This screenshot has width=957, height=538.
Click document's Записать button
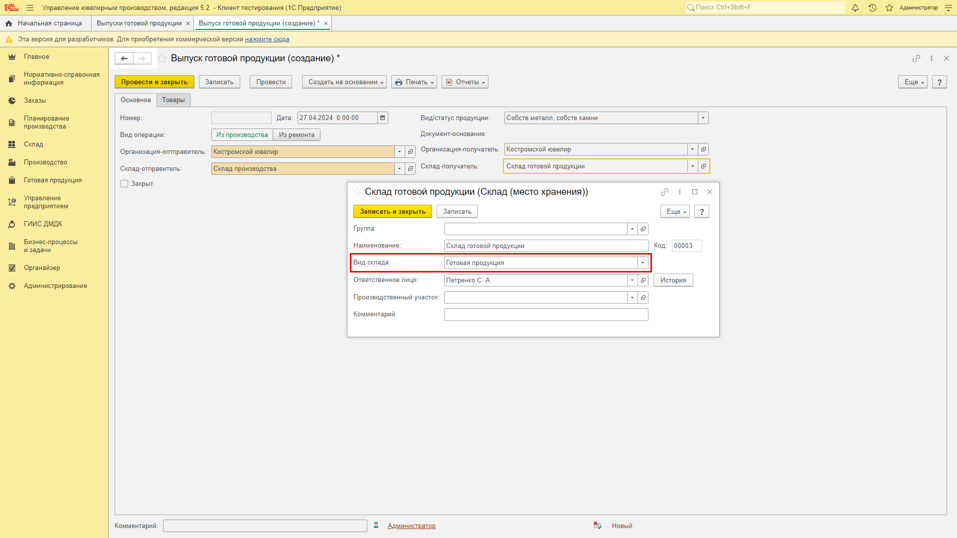(219, 82)
